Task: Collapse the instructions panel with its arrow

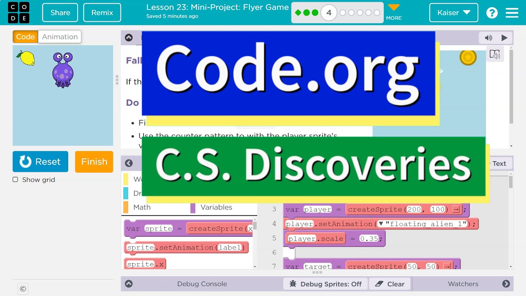Action: click(x=129, y=38)
